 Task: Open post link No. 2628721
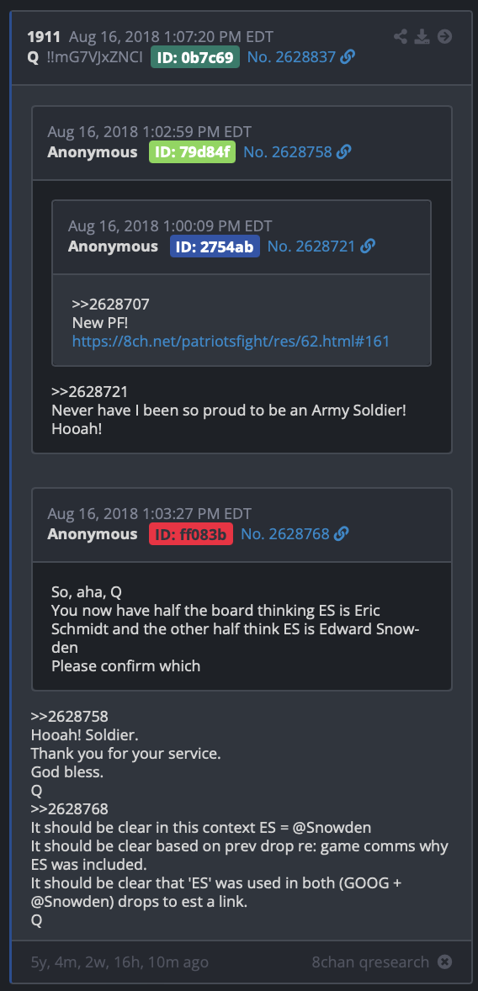coord(311,246)
